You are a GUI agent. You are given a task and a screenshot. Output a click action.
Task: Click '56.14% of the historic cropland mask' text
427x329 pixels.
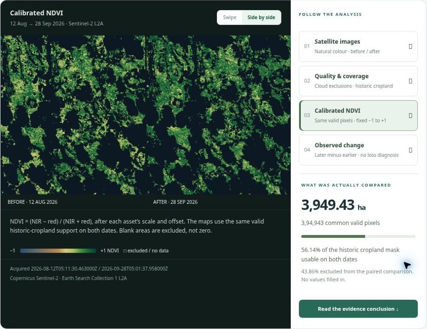[x=350, y=250]
